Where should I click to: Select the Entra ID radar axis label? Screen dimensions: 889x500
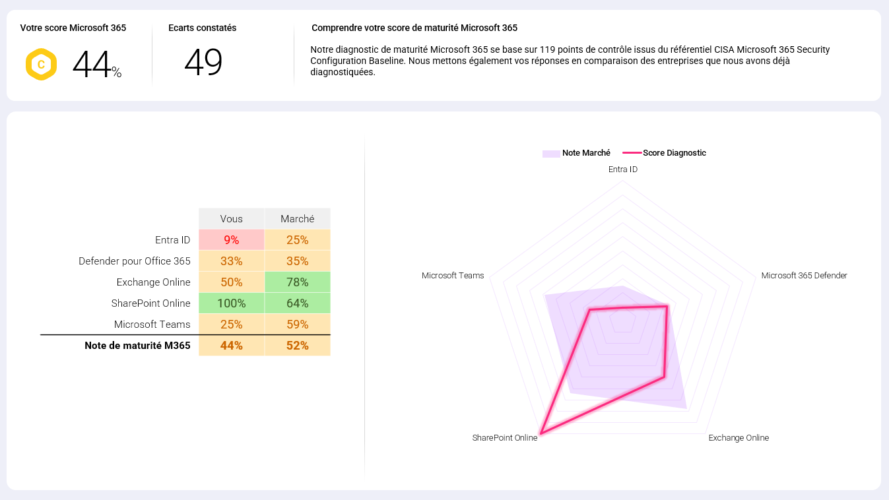point(622,170)
